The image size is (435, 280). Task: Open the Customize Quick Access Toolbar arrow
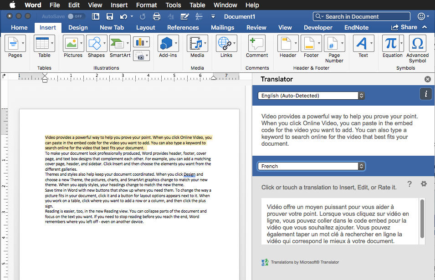(x=213, y=17)
